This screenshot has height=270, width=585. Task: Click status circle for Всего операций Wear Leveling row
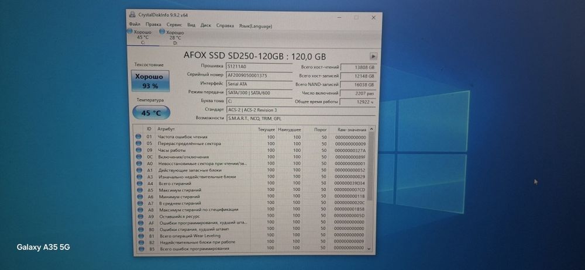pos(141,236)
